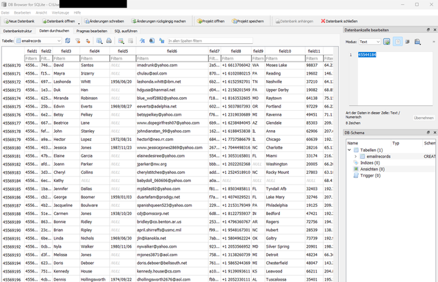Click the Neue Datenbank toolbar button
This screenshot has width=438, height=282.
pos(19,21)
